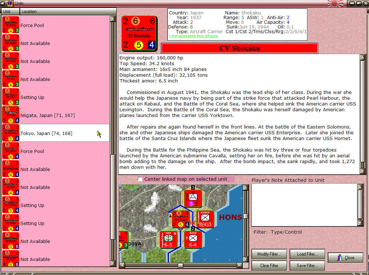Click into the Player's Note text box
The image size is (369, 275).
(305, 205)
